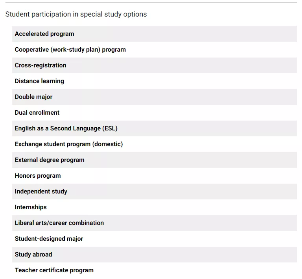This screenshot has width=302, height=279.
Task: Click the '(domestic)' text in the exchange row
Action: 108,144
